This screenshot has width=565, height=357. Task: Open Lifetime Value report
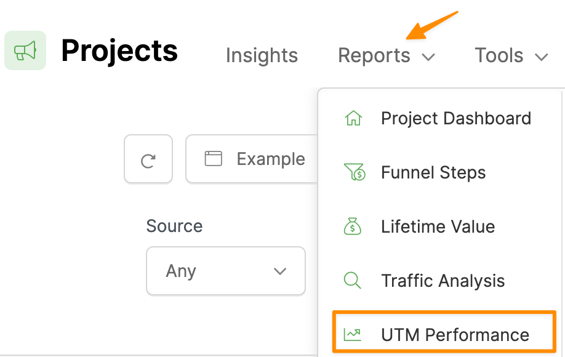click(x=438, y=227)
